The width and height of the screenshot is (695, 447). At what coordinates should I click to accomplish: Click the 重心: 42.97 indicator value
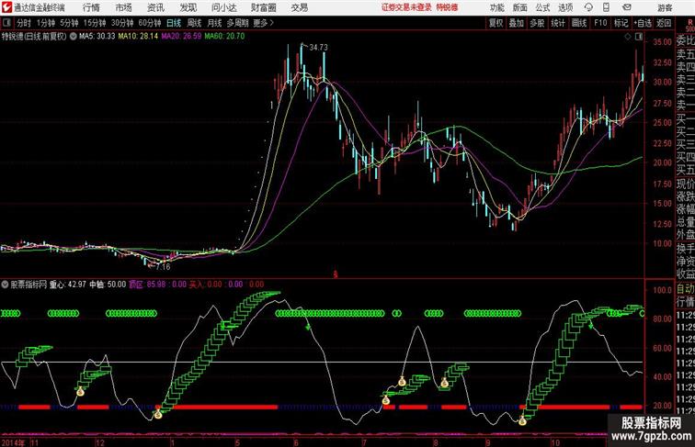click(68, 285)
